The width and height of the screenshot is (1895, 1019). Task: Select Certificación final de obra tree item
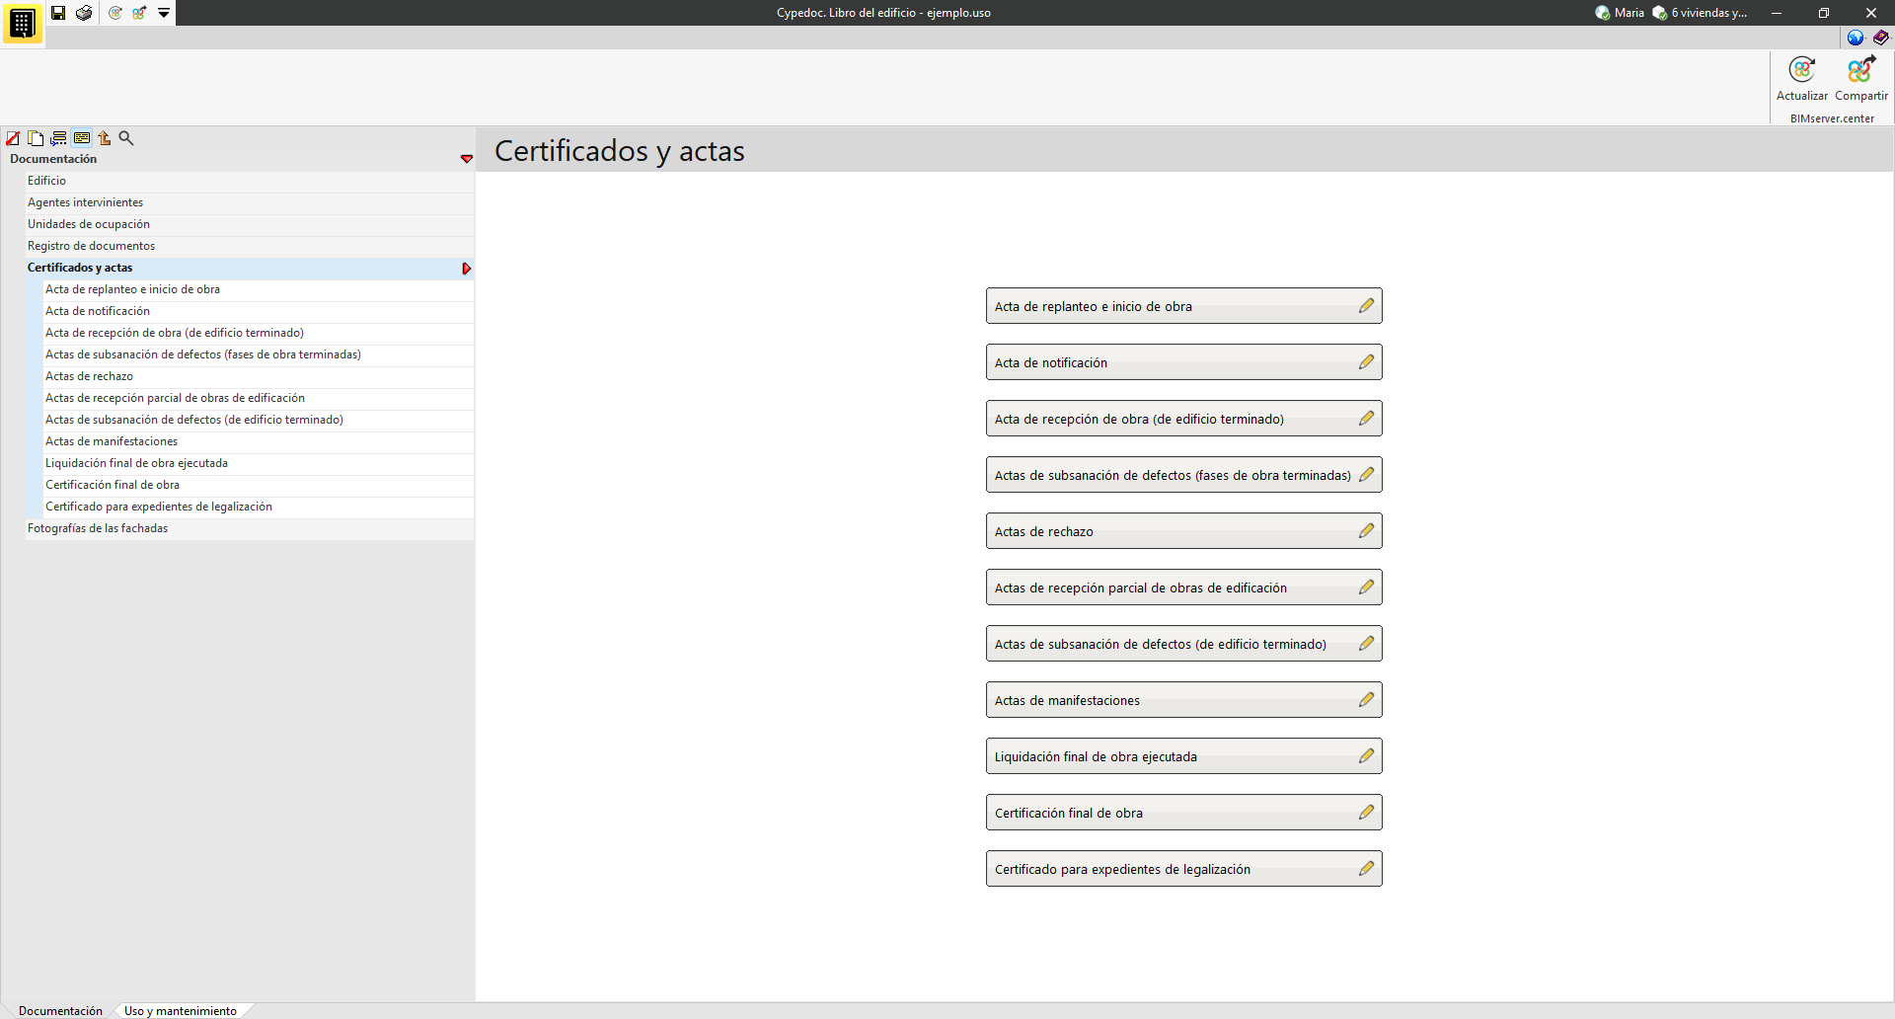tap(260, 485)
